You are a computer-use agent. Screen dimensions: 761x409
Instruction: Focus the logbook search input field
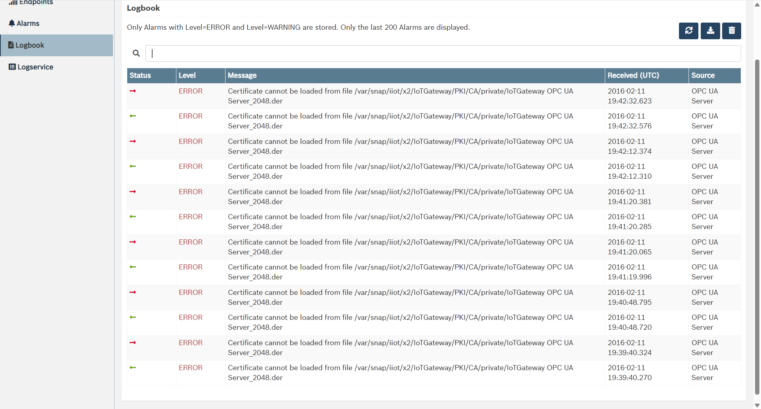pos(443,54)
